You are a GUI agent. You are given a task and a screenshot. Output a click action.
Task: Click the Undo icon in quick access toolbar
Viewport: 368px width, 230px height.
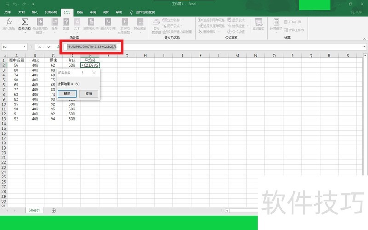15,4
